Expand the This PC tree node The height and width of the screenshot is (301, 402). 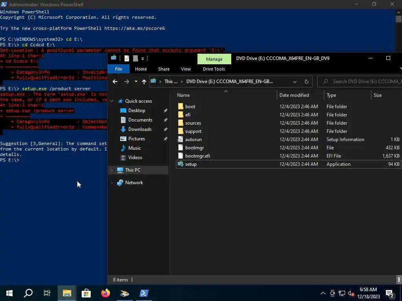[x=112, y=170]
